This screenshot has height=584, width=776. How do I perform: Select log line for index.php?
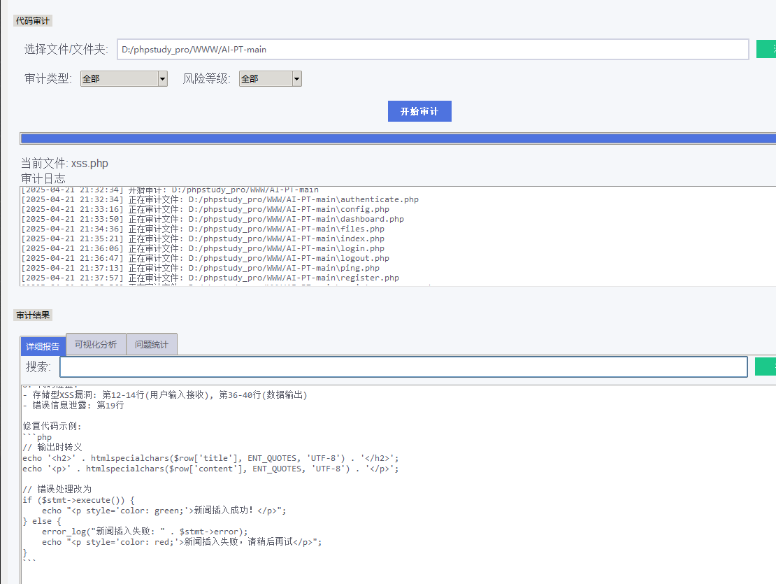pos(203,239)
